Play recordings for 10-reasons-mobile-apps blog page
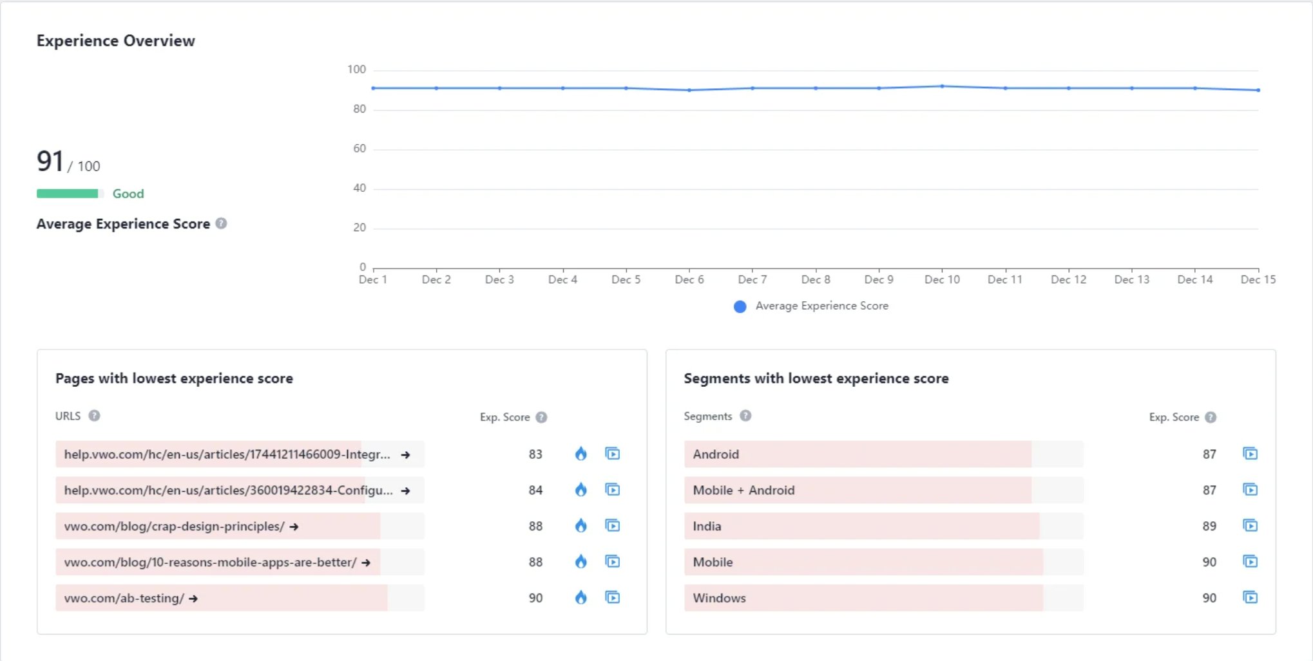This screenshot has width=1313, height=661. [x=612, y=562]
